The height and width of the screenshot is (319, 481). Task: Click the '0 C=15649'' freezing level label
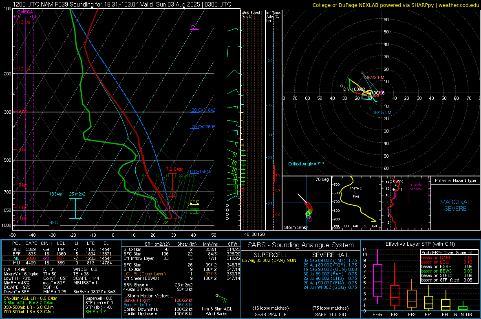pyautogui.click(x=201, y=172)
